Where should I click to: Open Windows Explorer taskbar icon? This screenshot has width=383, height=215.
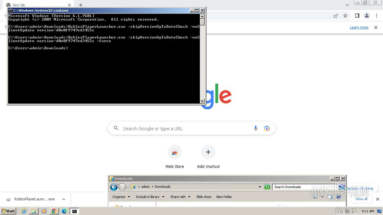tap(34, 211)
